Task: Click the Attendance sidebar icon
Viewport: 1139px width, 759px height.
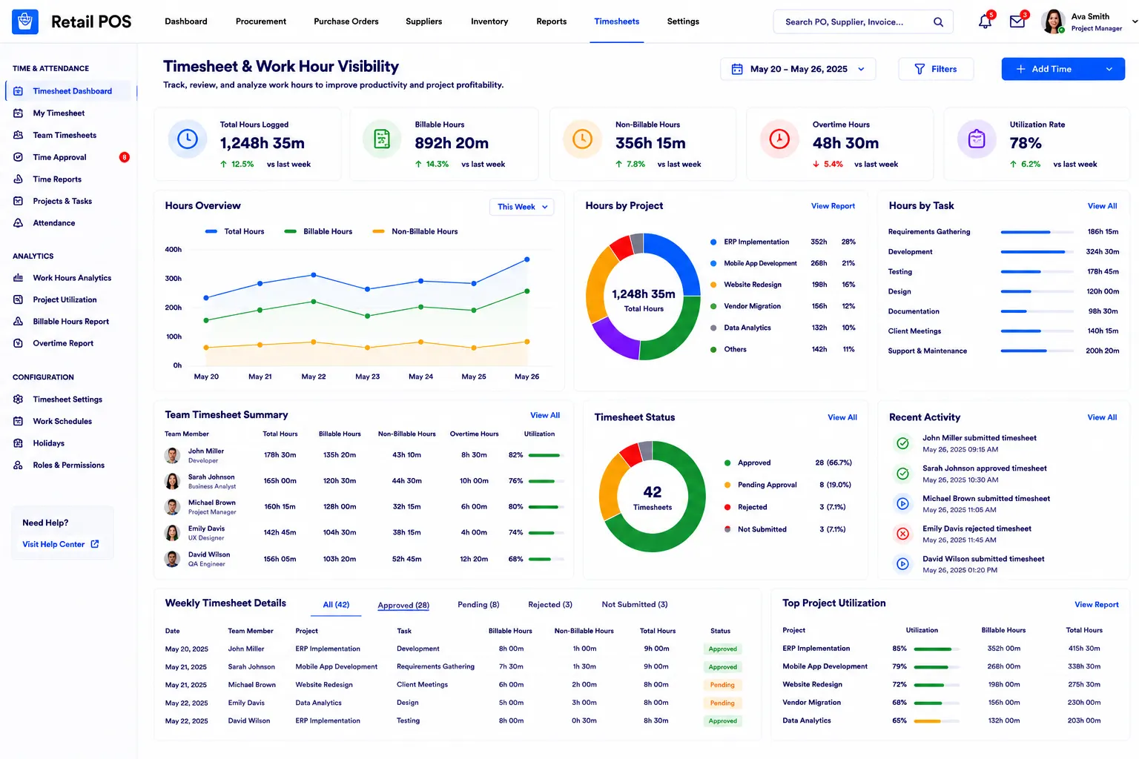Action: pos(19,223)
